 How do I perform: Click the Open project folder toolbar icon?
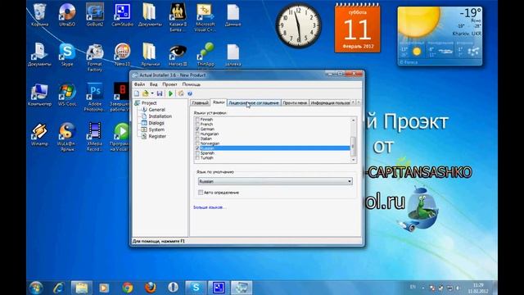tap(146, 93)
